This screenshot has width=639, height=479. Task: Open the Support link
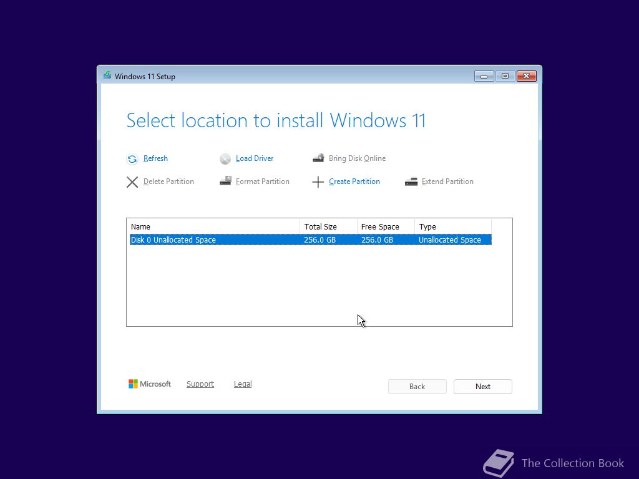tap(200, 384)
